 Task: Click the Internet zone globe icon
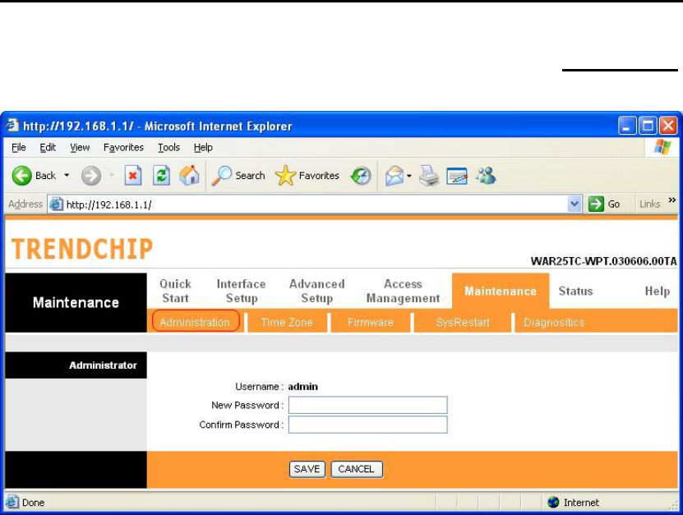[x=553, y=503]
